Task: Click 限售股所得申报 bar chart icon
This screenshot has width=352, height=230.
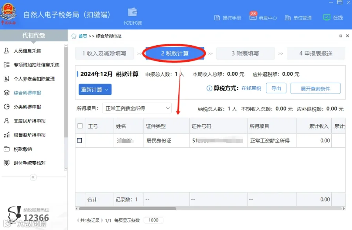Action: coord(7,135)
